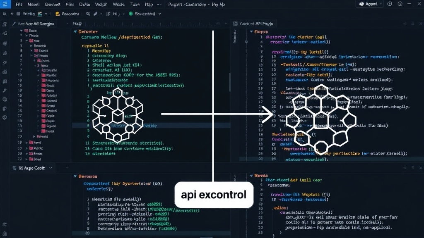424x238 pixels.
Task: Switch to the API Piuplc tab
Action: pos(256,24)
